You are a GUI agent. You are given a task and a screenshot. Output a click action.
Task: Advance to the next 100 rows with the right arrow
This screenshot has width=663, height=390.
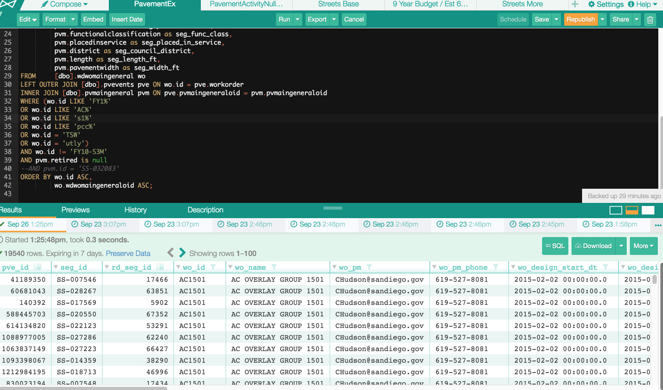pyautogui.click(x=182, y=252)
